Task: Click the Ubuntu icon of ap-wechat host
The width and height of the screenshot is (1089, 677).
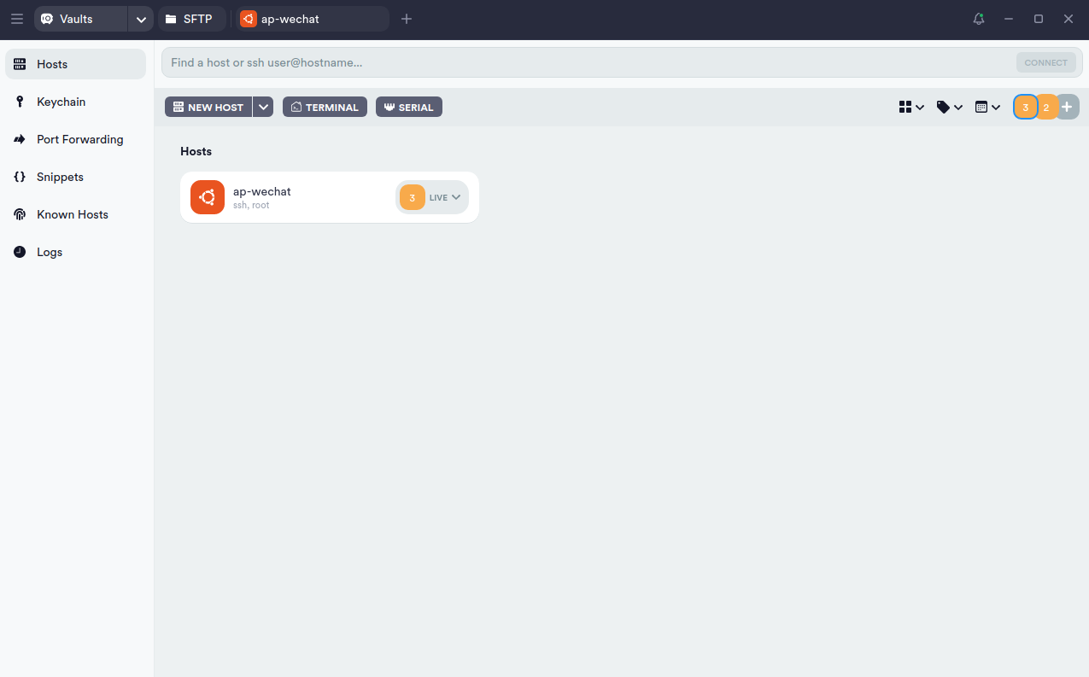Action: pyautogui.click(x=208, y=197)
